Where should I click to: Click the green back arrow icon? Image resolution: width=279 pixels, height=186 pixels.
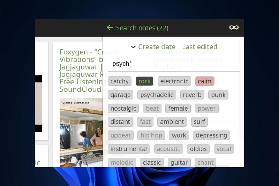pyautogui.click(x=110, y=28)
